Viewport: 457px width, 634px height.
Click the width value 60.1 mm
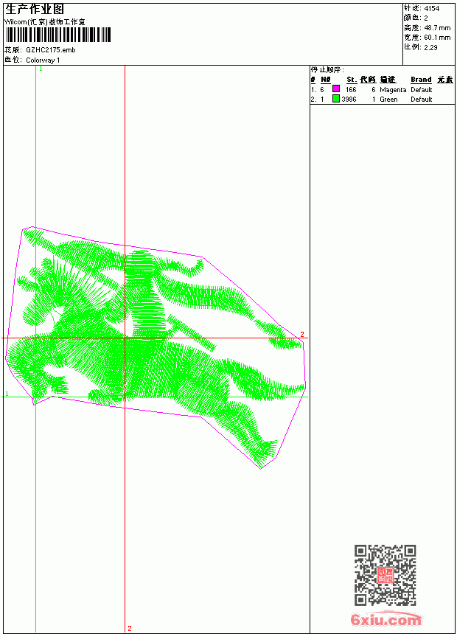pos(437,38)
